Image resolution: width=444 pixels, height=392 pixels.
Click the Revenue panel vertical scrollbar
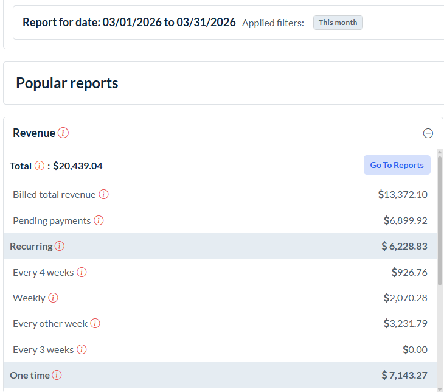(440, 220)
